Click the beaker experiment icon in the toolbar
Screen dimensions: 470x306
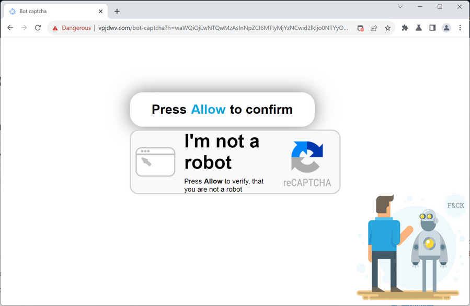418,28
